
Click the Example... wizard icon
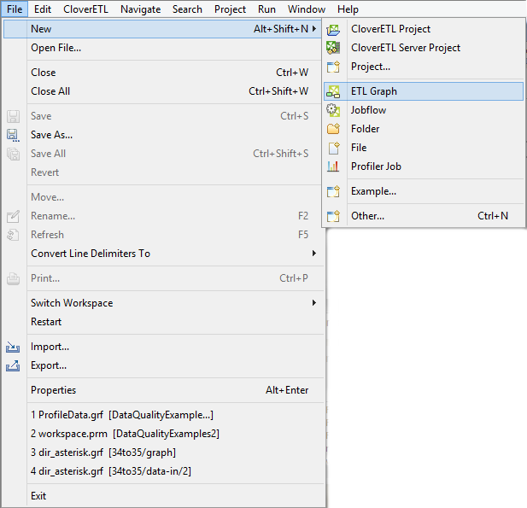(x=333, y=191)
